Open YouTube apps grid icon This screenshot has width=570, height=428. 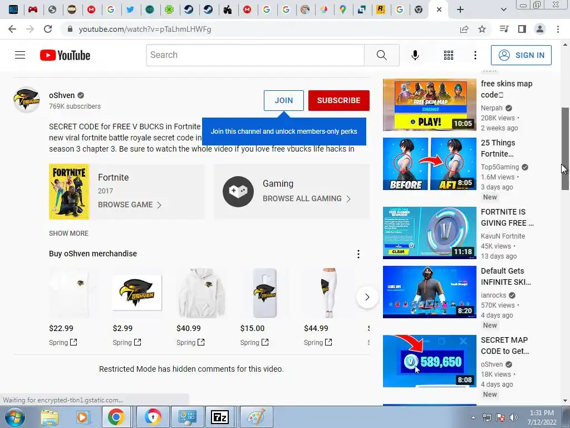click(448, 55)
